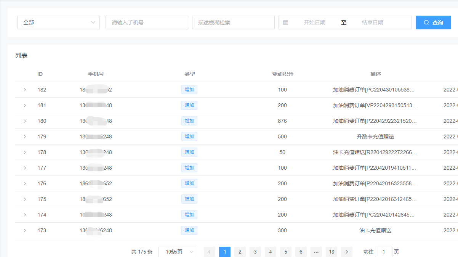Expand row with ID 179
Viewport: 458px width, 257px height.
[25, 137]
